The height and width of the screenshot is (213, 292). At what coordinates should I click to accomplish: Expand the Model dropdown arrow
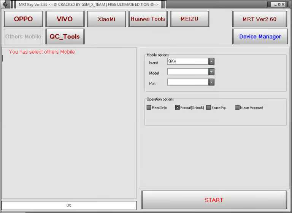click(211, 72)
